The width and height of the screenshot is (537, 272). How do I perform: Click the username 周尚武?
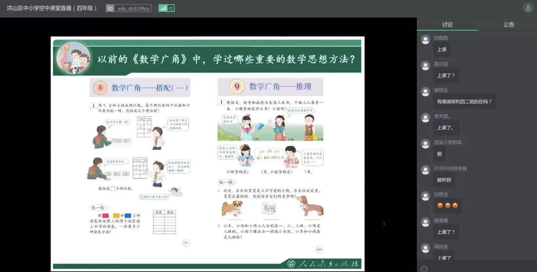point(441,247)
